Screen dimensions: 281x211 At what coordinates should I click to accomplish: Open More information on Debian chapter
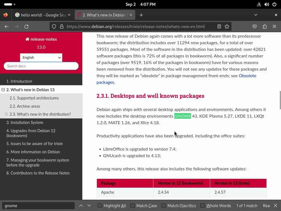click(33, 152)
